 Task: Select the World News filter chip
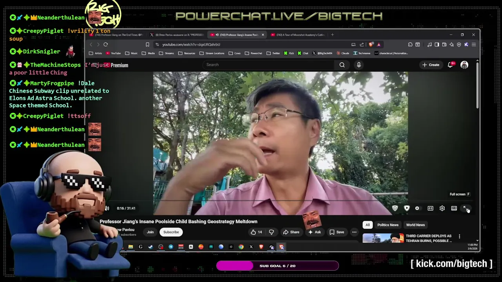point(415,225)
